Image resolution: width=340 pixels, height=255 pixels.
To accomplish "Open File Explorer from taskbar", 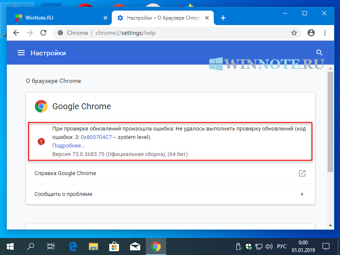I will click(x=93, y=246).
